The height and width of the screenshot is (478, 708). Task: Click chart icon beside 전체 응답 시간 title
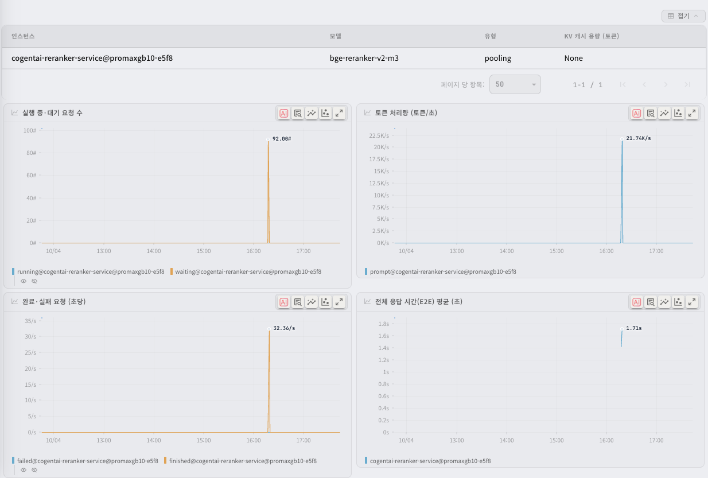coord(368,302)
